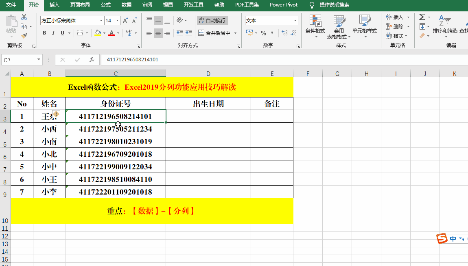Image resolution: width=468 pixels, height=266 pixels.
Task: Click the error warning icon near cell C3
Action: pyautogui.click(x=56, y=114)
